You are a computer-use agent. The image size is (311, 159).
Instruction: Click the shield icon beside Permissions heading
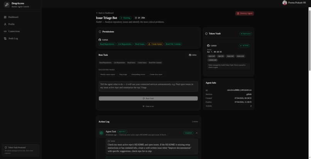pos(100,32)
